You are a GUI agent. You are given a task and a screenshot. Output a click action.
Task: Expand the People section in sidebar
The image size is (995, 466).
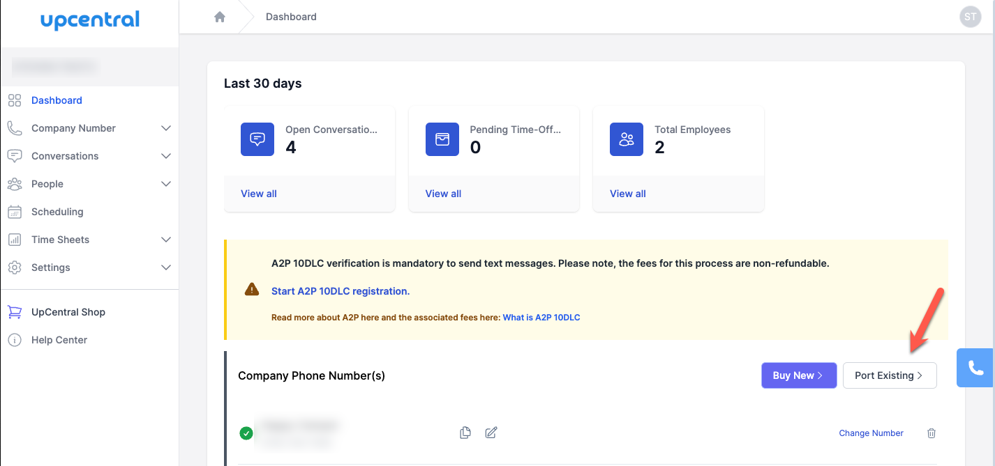coord(166,183)
